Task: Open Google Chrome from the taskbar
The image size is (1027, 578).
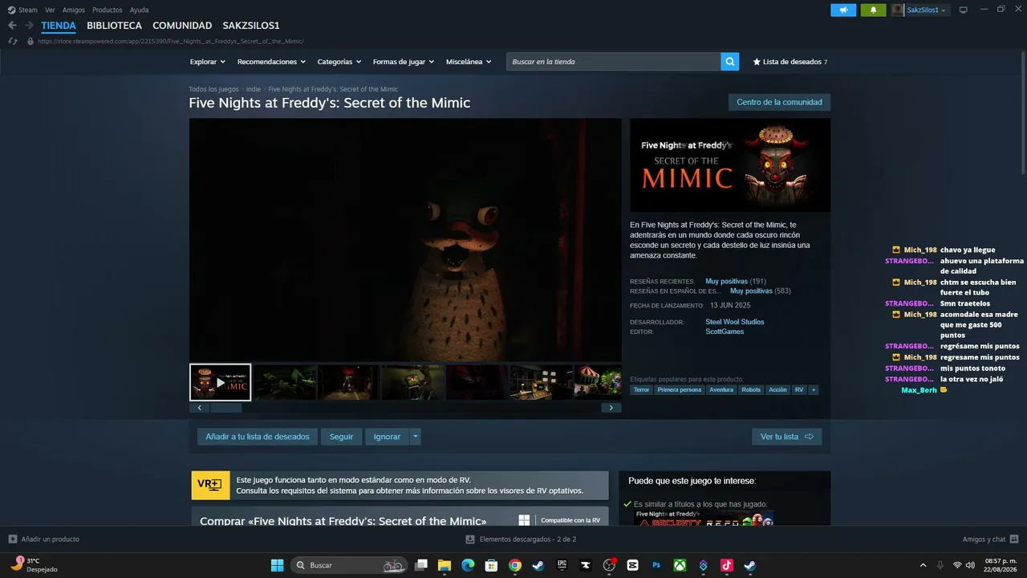Action: 515,565
